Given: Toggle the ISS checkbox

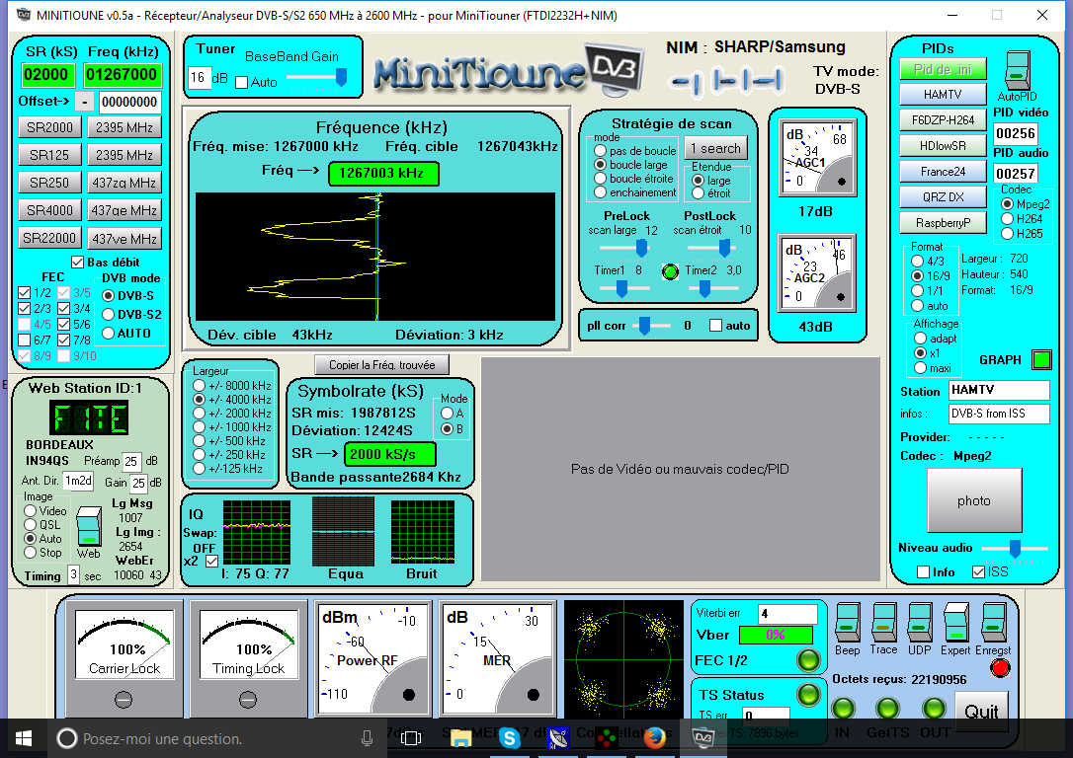Looking at the screenshot, I should (978, 572).
